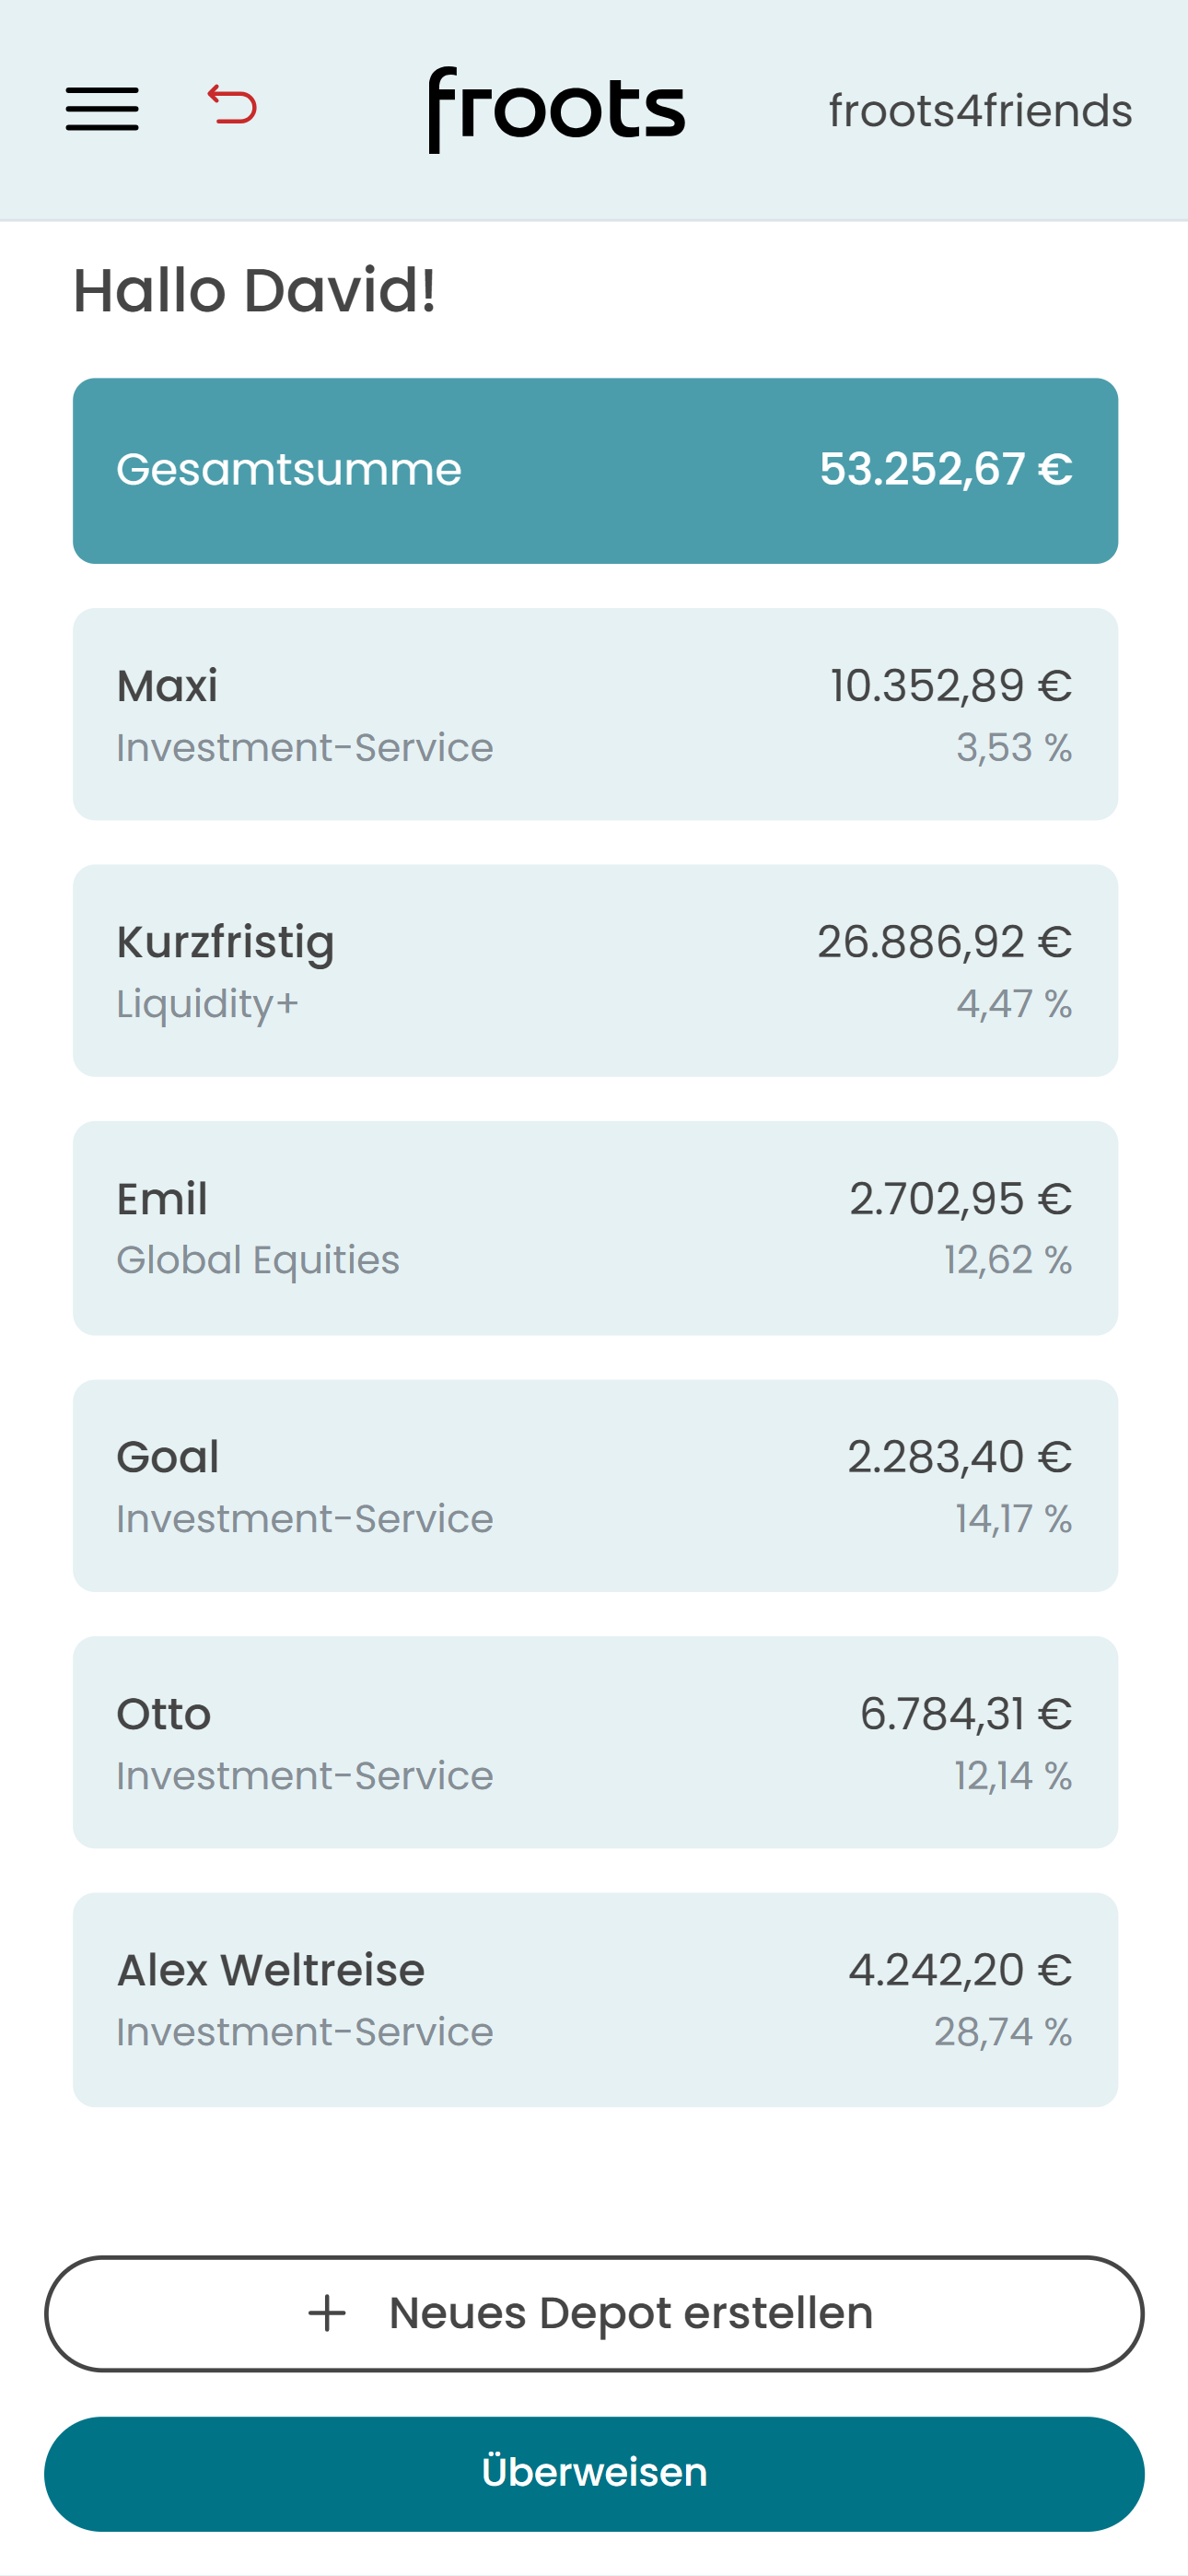Click the froots logo
Viewport: 1188px width, 2576px height.
pos(556,110)
